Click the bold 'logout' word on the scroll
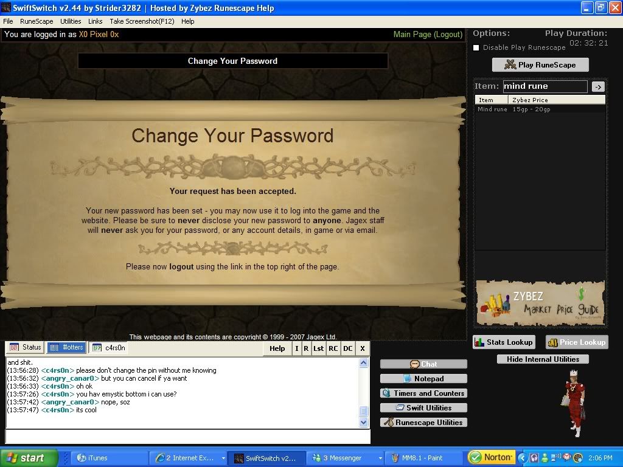The height and width of the screenshot is (467, 623). tap(181, 267)
